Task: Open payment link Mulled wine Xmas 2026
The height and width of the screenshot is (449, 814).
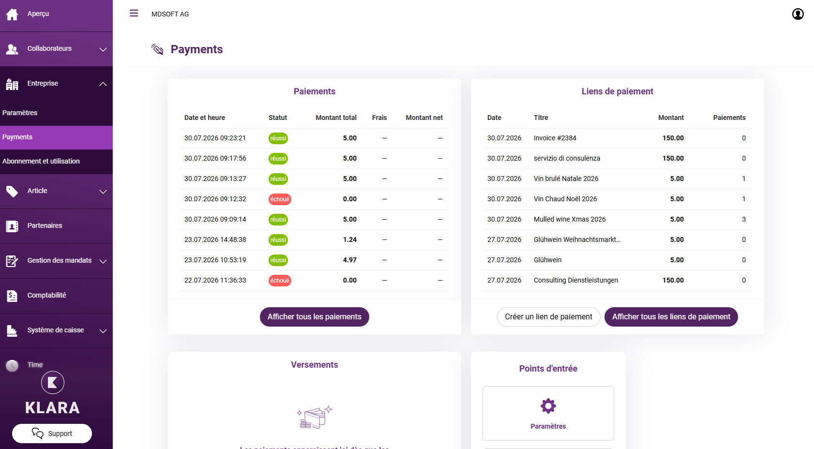Action: coord(618,220)
